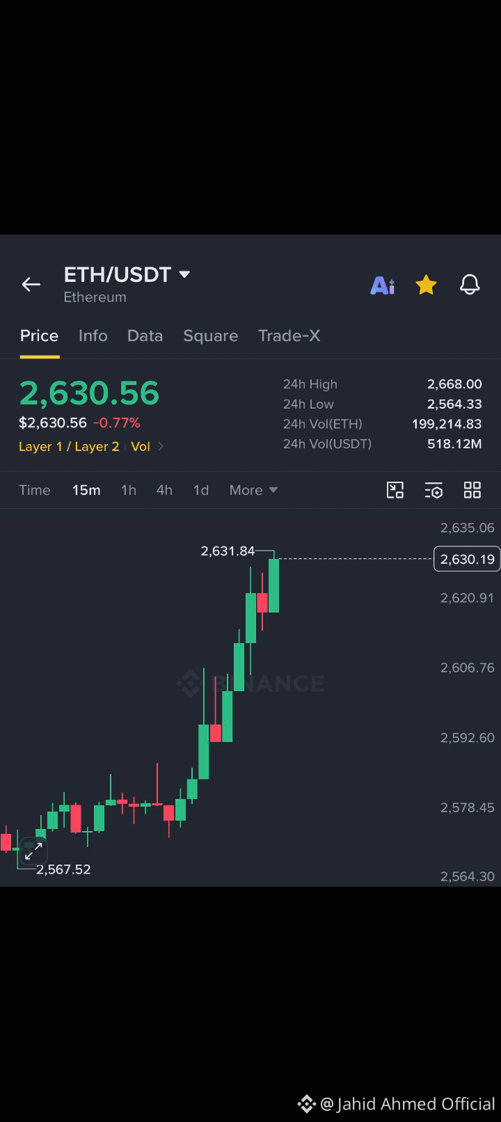Switch to the Trade-X tab

point(289,335)
